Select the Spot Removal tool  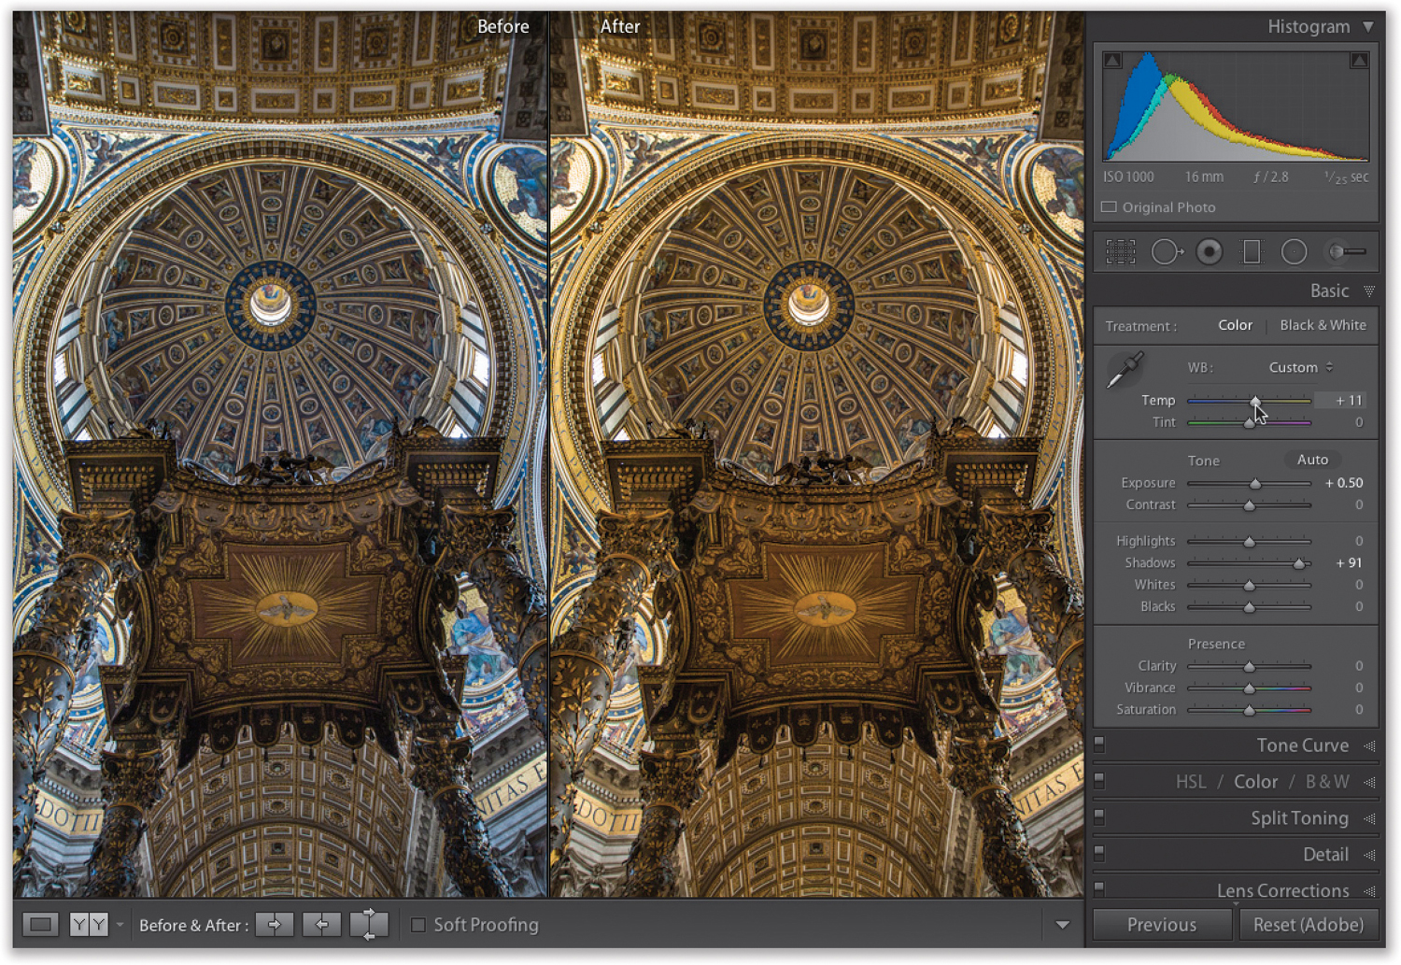click(x=1167, y=252)
